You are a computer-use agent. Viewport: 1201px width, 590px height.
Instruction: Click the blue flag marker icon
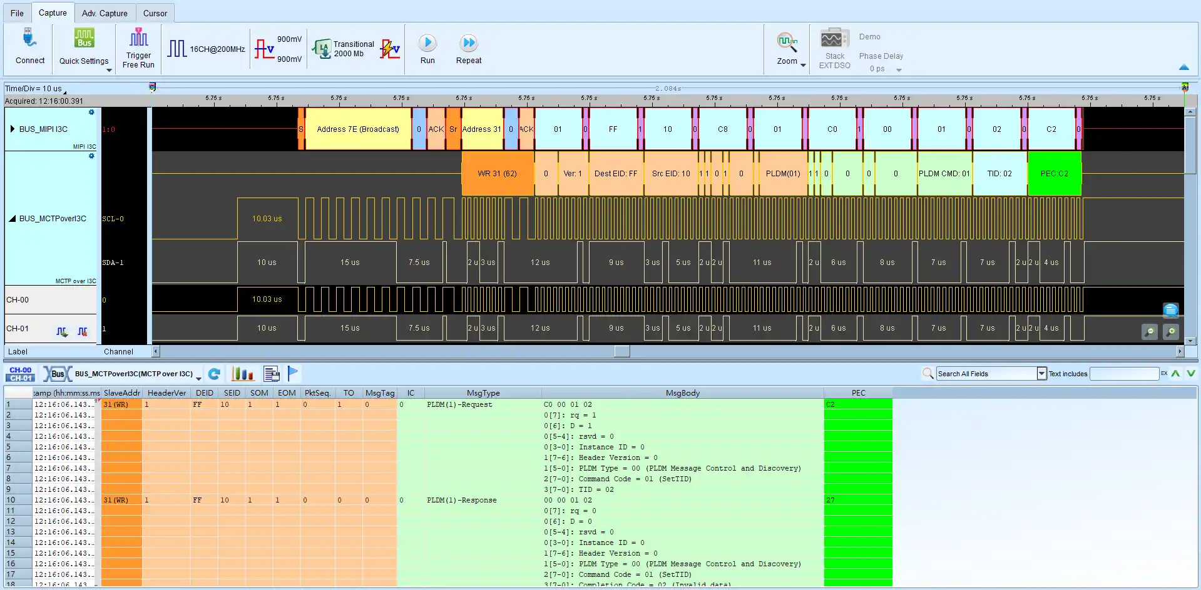(293, 373)
